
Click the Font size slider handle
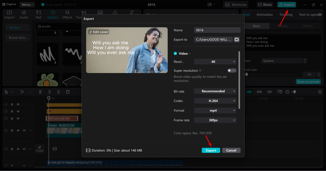tap(246, 74)
